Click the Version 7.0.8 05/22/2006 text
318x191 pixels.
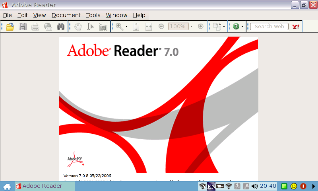click(x=87, y=176)
